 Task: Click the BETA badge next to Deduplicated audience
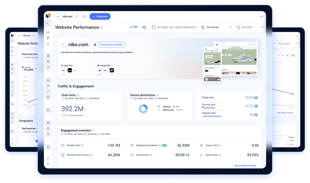[164, 145]
